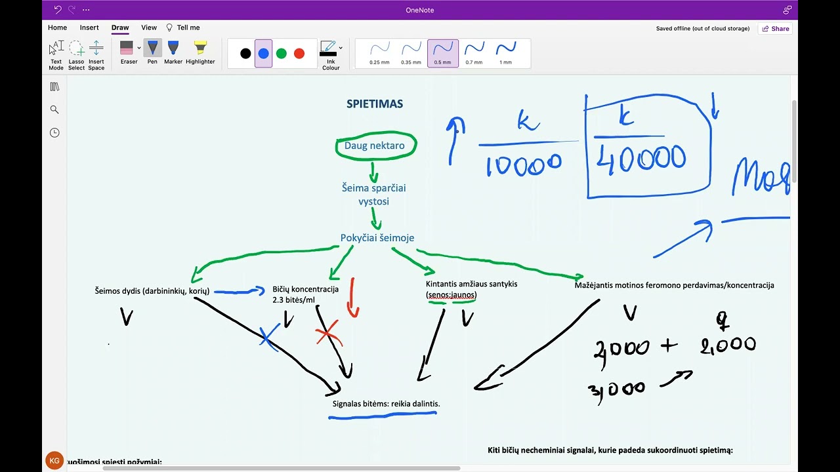Click the Pokyčiai šeimoje text
The width and height of the screenshot is (840, 472).
(377, 238)
